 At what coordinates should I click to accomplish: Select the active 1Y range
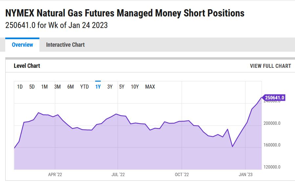tap(98, 87)
